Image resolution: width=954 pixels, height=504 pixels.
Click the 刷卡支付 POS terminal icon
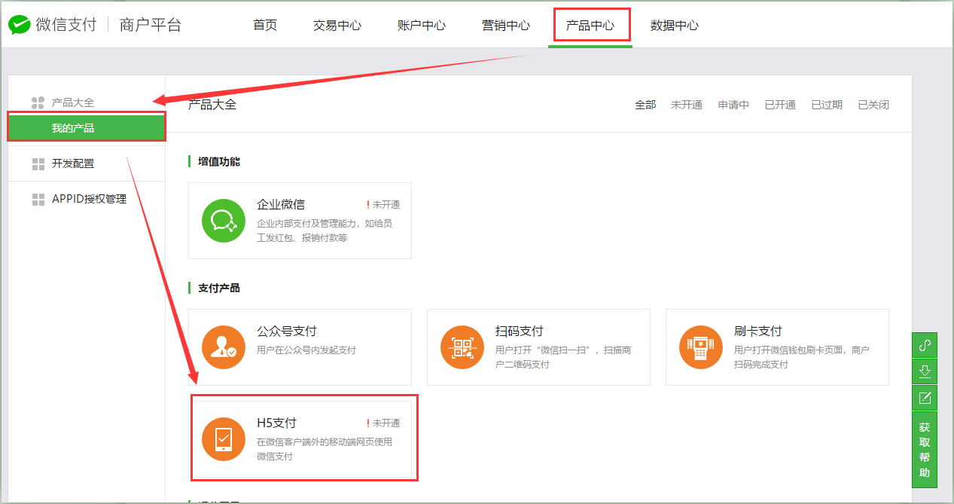[x=701, y=347]
